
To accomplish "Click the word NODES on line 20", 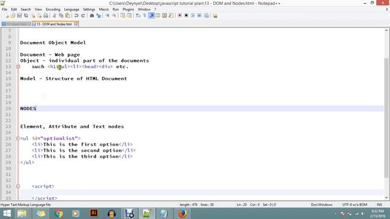I will coord(28,108).
